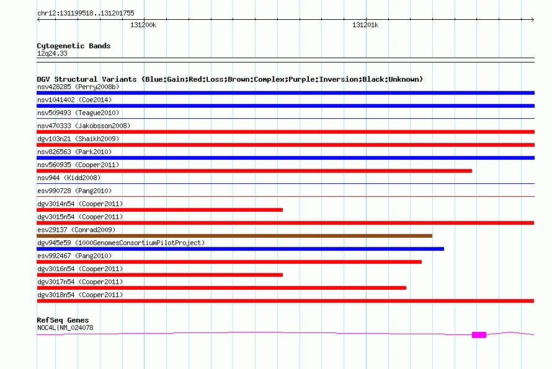Select the red bar under dgv3018n54
The image size is (552, 369).
[285, 301]
